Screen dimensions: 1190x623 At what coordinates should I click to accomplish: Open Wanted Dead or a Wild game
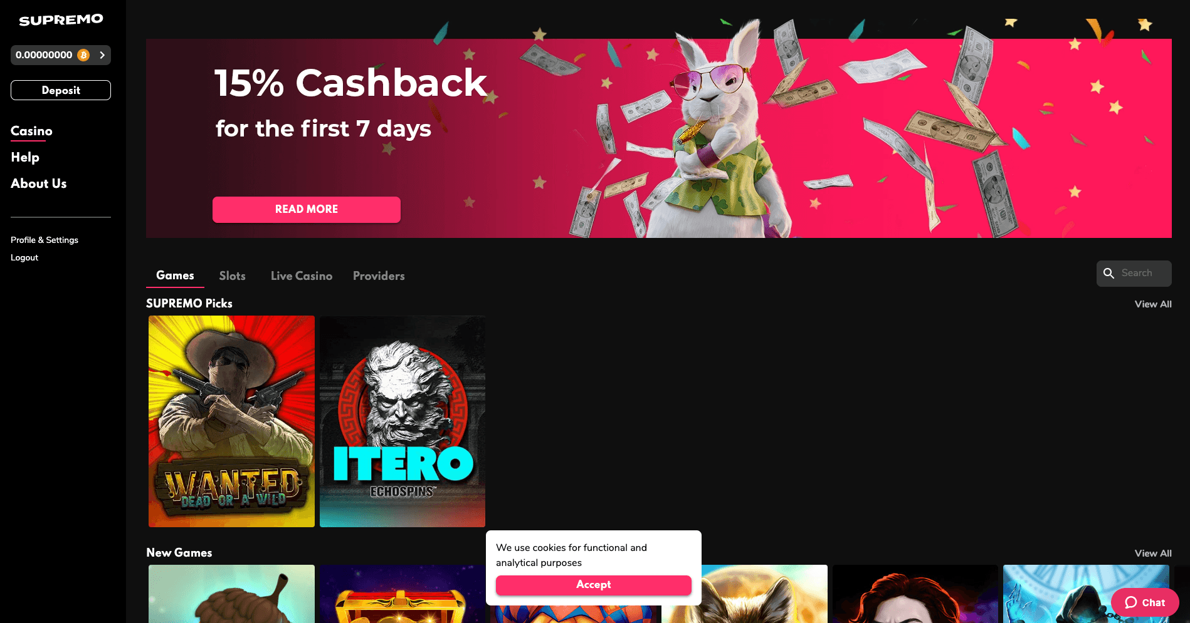[x=231, y=421]
